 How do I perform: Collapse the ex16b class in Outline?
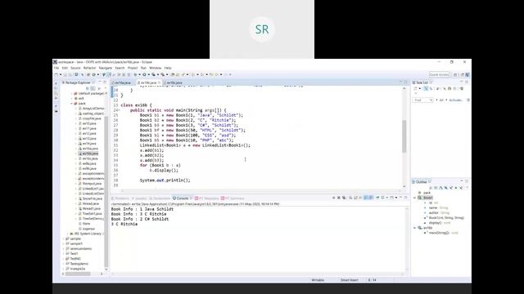click(415, 228)
